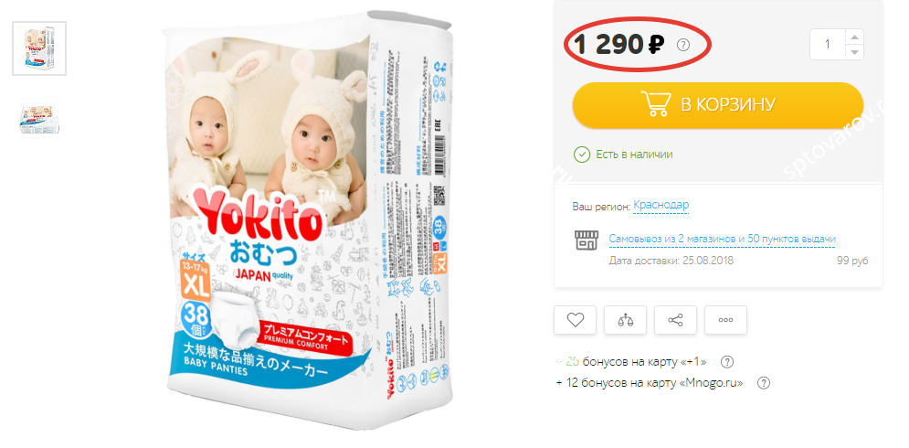Viewport: 909px width, 448px height.
Task: Select the first product thumbnail
Action: [x=39, y=48]
